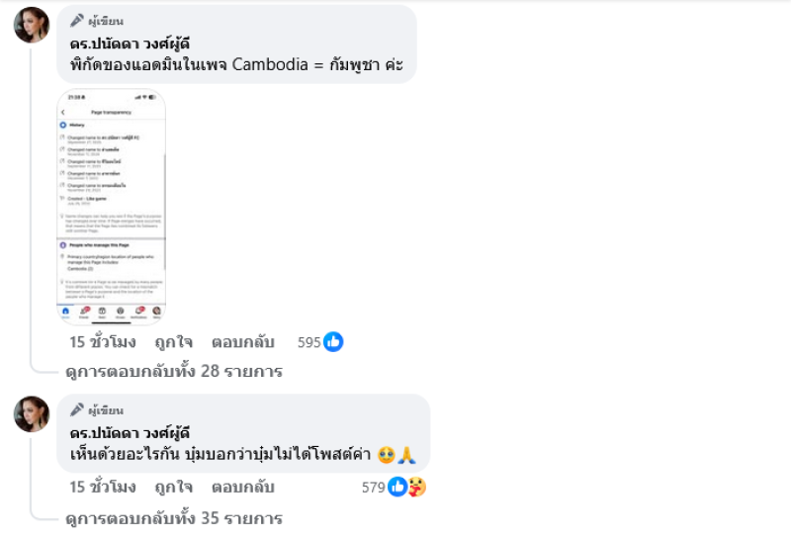This screenshot has height=541, width=791.
Task: Reply to the first comment via ตอบกลับ
Action: pos(242,342)
